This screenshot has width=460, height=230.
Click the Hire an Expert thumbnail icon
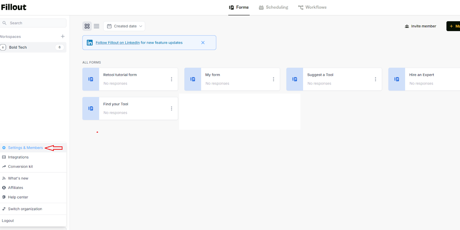[397, 79]
